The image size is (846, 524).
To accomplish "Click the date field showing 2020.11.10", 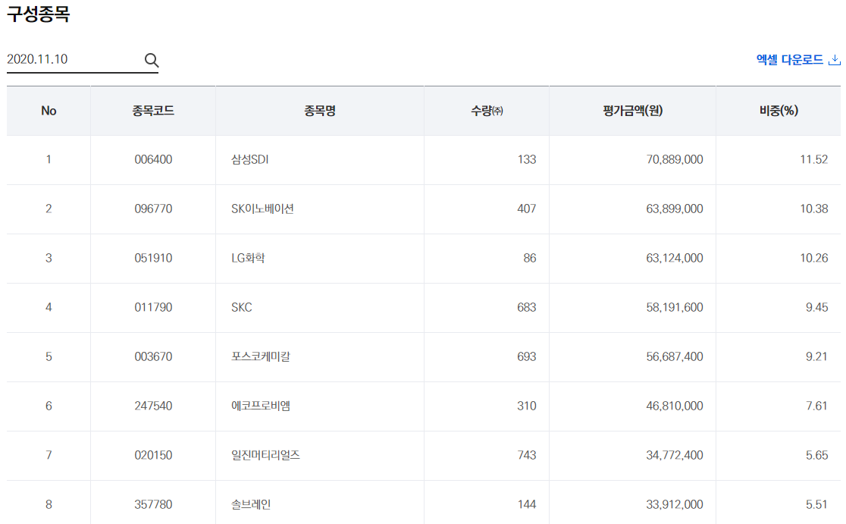I will 83,59.
